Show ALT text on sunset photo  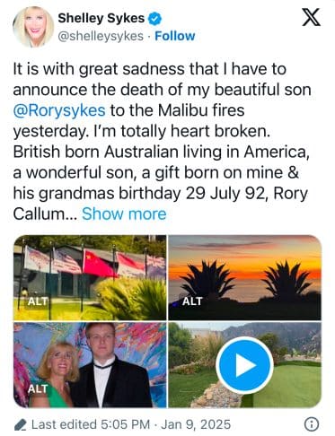click(x=192, y=301)
